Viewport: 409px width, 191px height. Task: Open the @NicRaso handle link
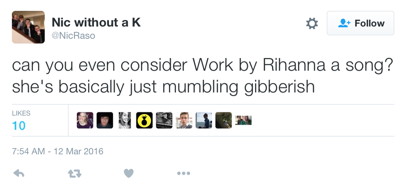pos(73,36)
